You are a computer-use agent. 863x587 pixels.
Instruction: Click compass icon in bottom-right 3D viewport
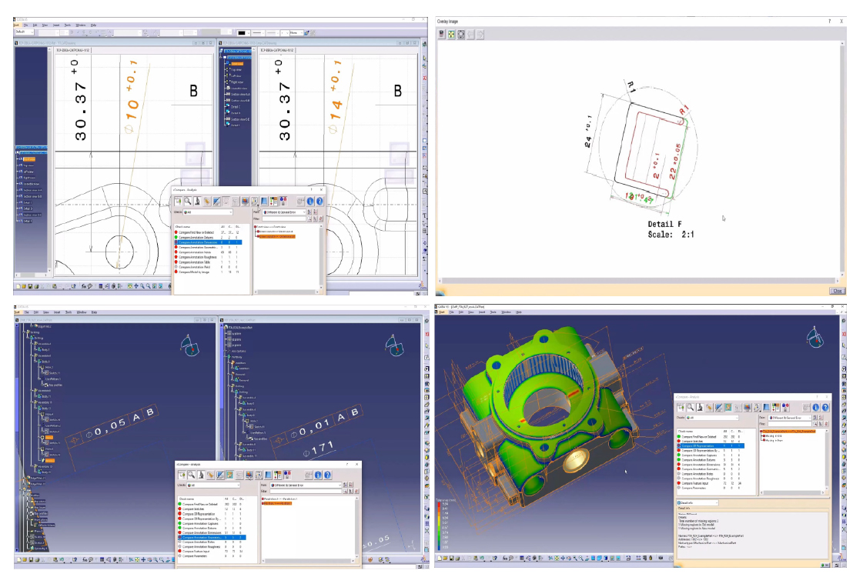[814, 337]
